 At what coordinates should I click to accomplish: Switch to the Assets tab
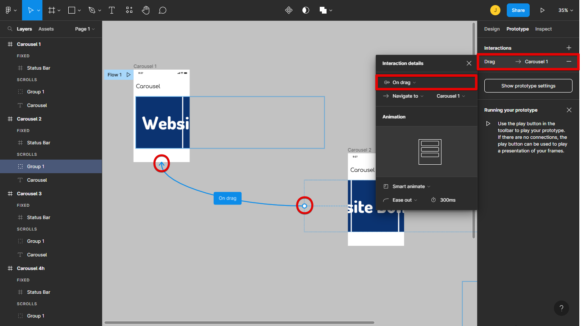[x=46, y=29]
